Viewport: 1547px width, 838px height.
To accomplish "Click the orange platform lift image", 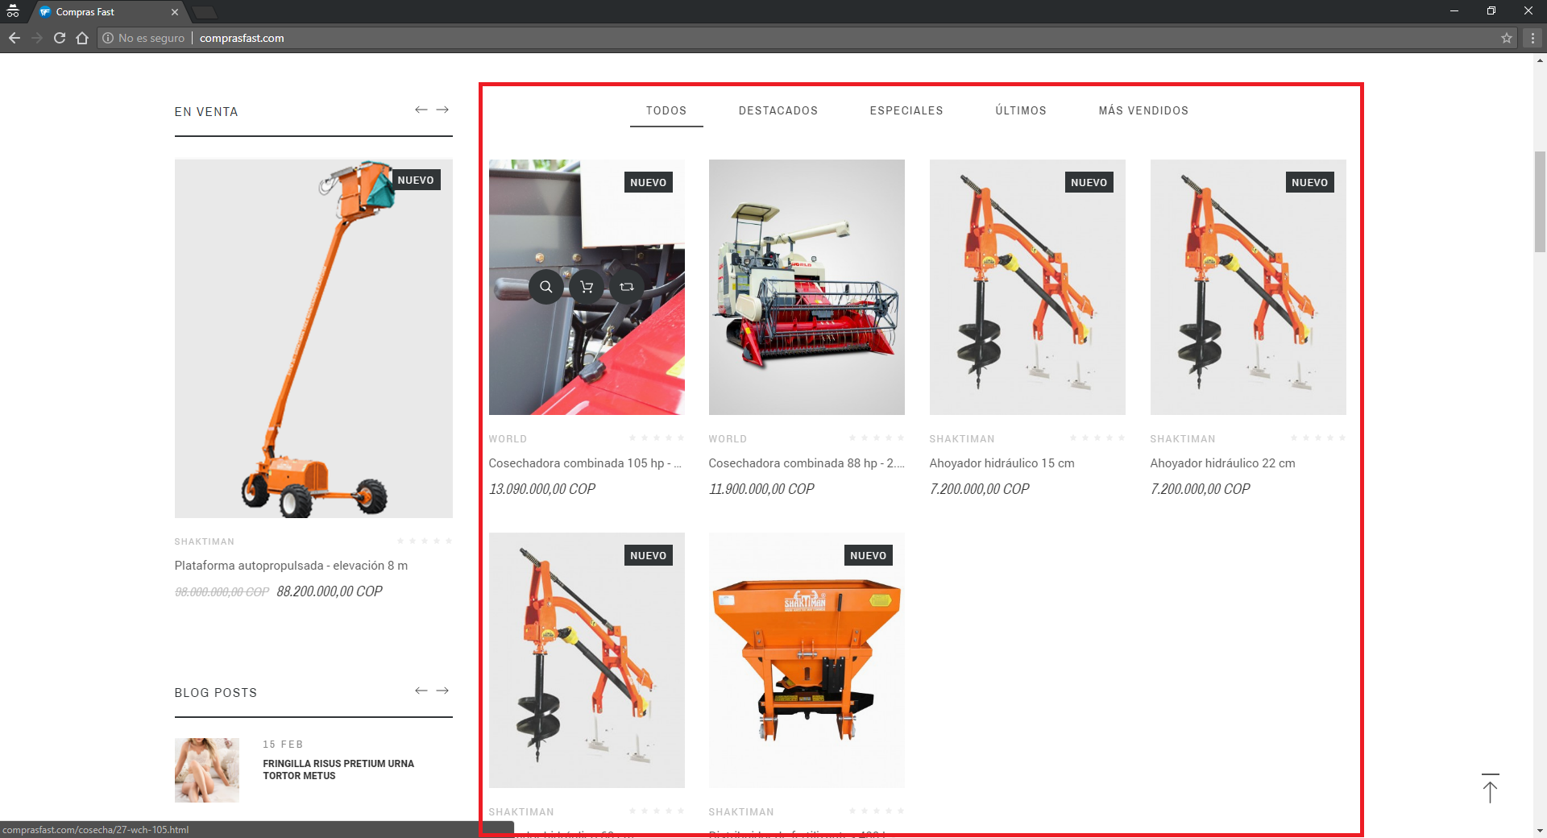I will click(x=313, y=338).
